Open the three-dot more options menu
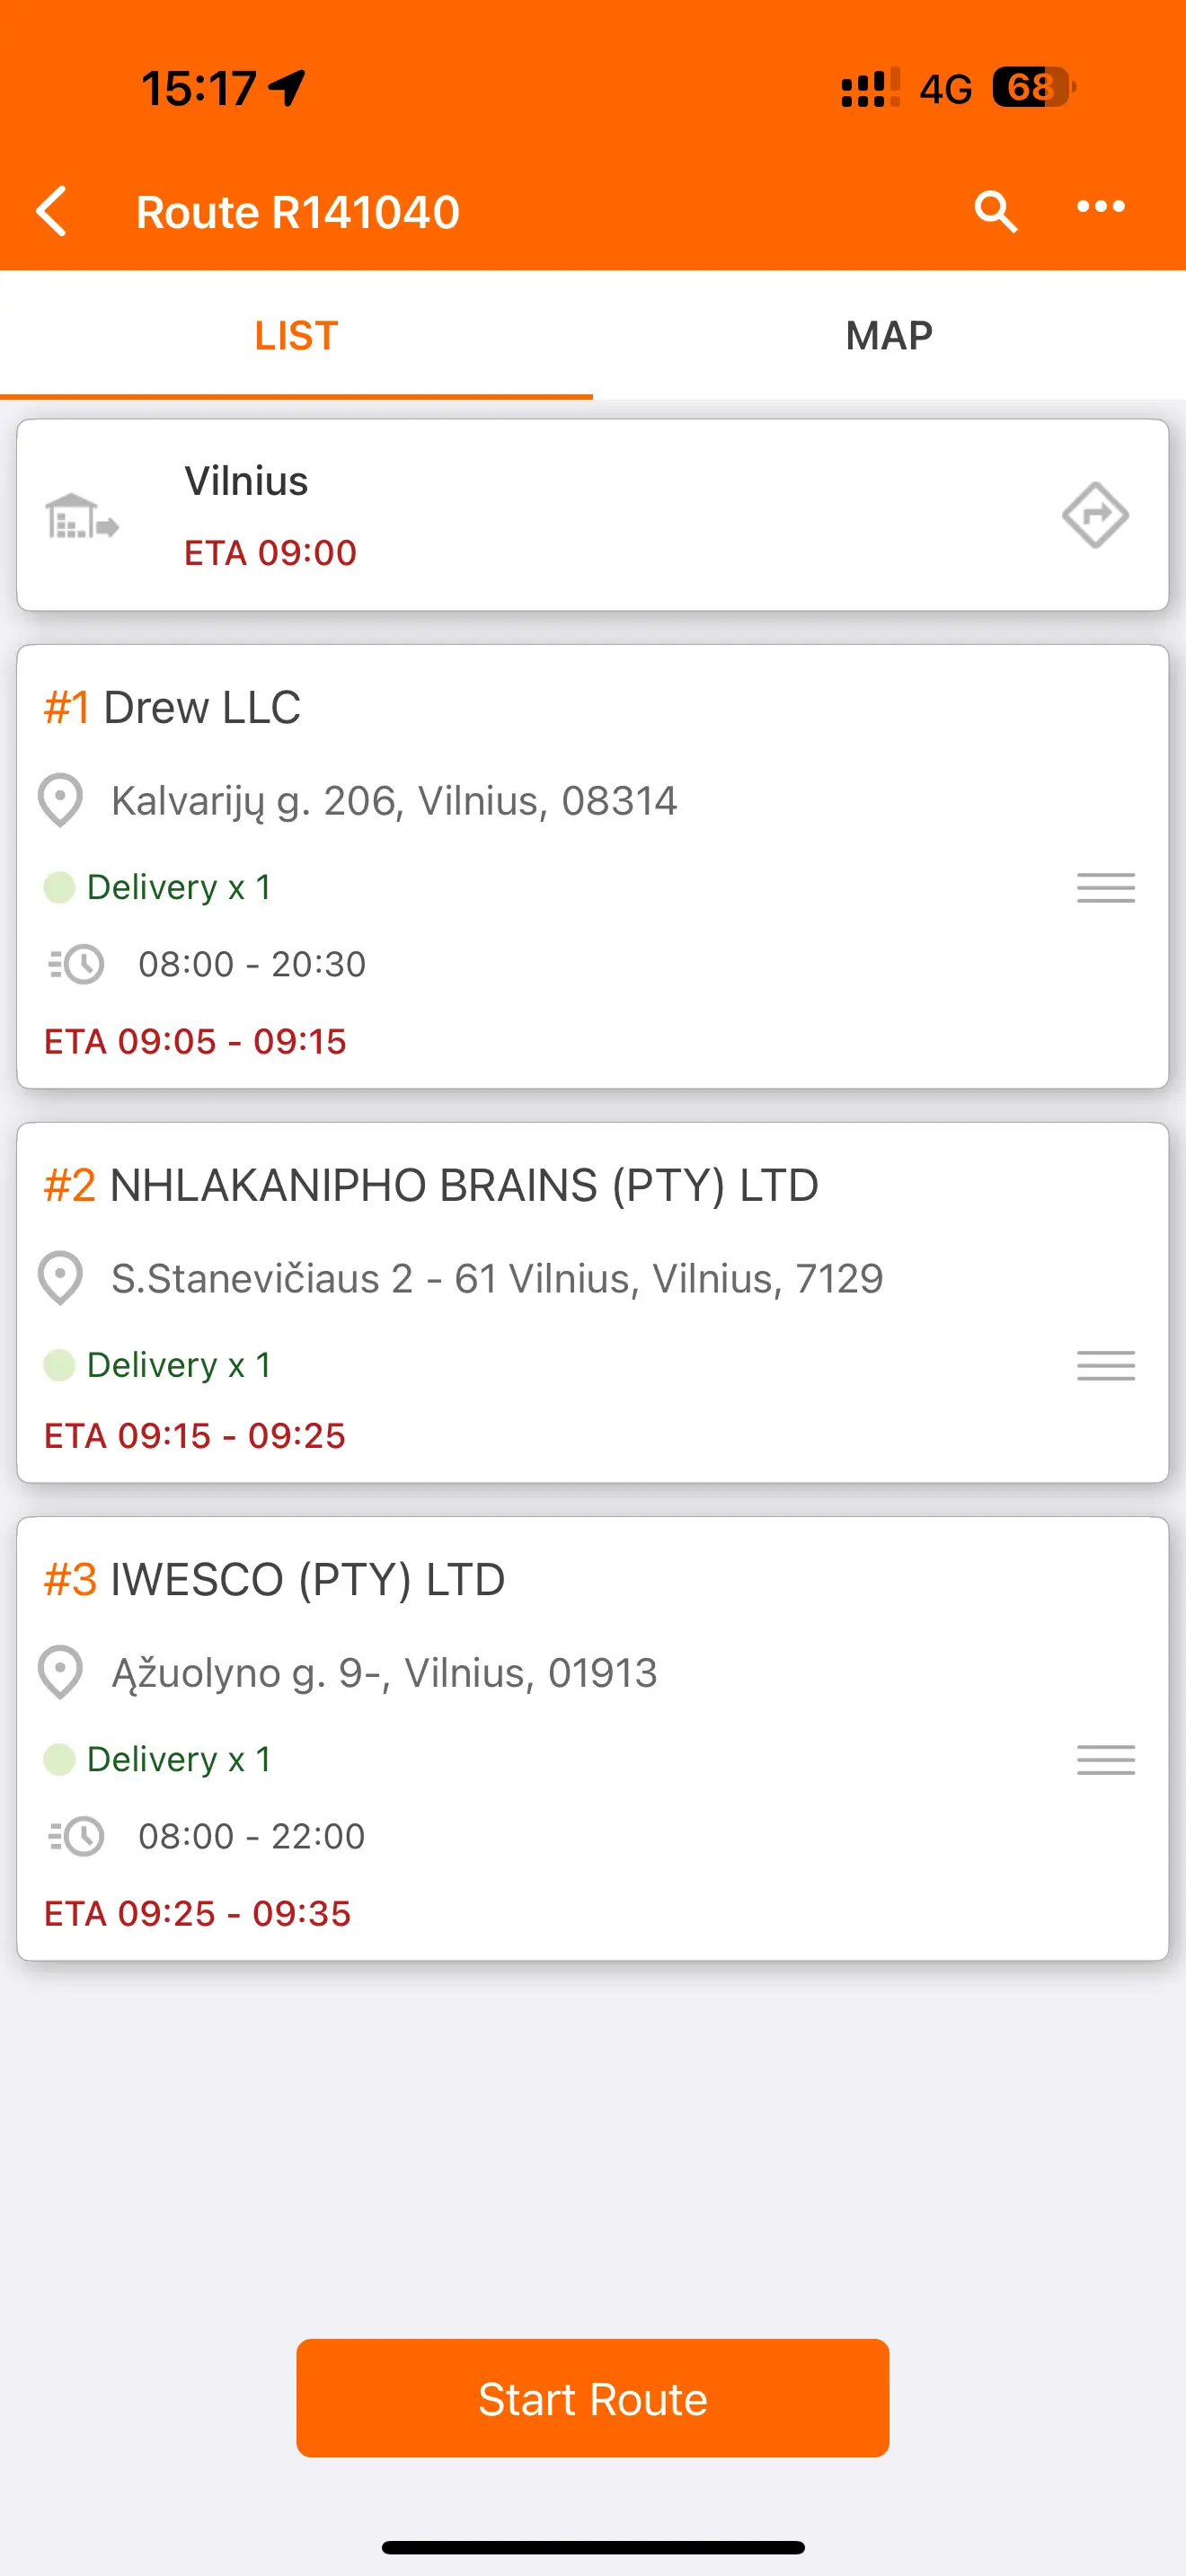 tap(1100, 207)
